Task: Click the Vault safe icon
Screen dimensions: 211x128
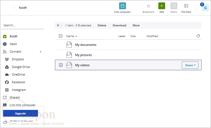Action: (5, 44)
